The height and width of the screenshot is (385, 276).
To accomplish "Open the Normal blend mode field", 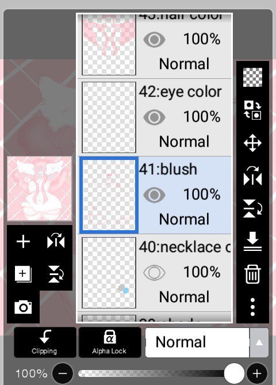I will [197, 342].
